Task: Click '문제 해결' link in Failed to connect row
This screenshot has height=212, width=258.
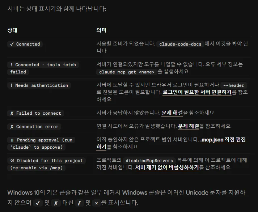Action: [172, 113]
